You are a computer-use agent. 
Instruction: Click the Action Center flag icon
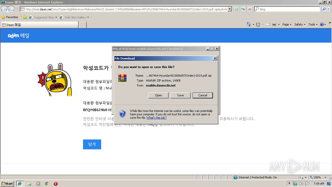(x=307, y=184)
